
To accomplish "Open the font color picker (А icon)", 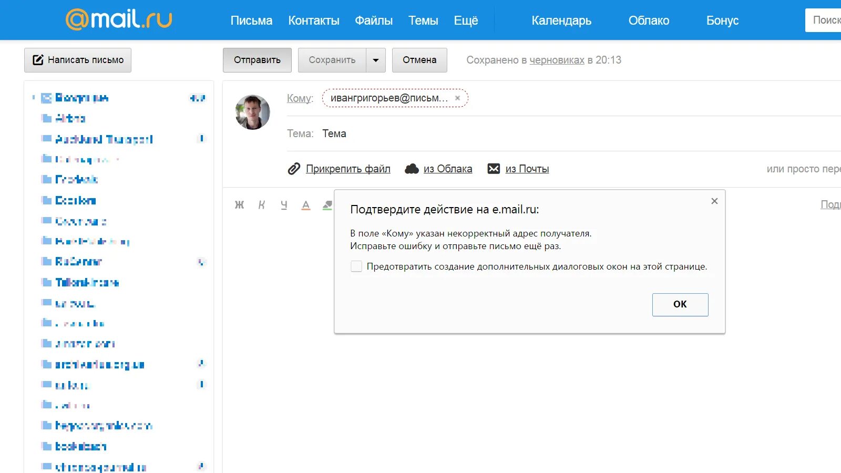I will 306,204.
